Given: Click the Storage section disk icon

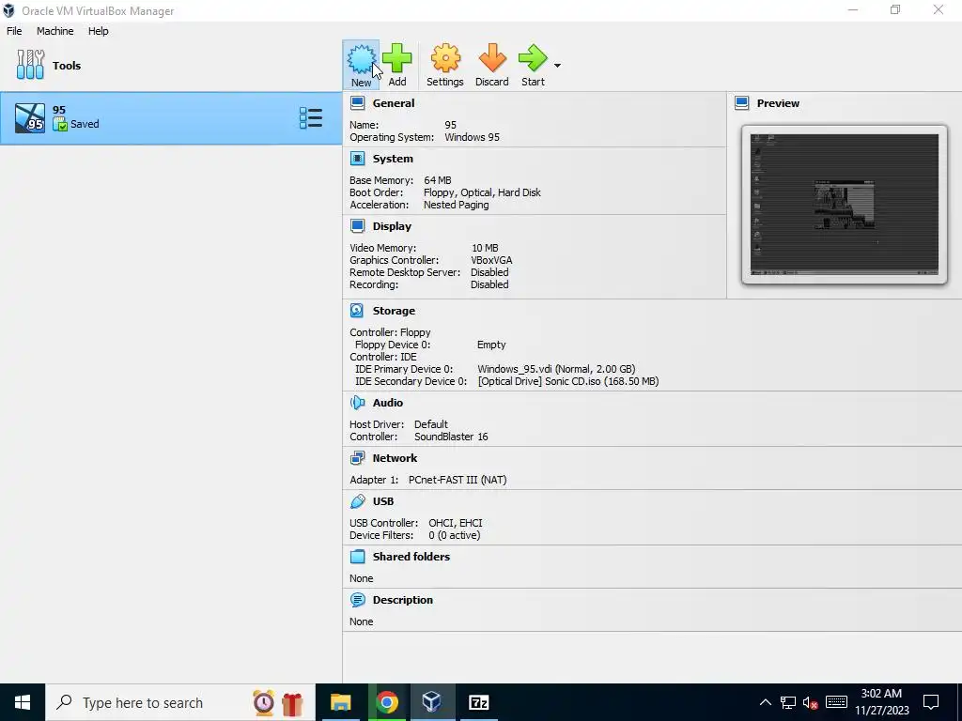Looking at the screenshot, I should pyautogui.click(x=357, y=311).
